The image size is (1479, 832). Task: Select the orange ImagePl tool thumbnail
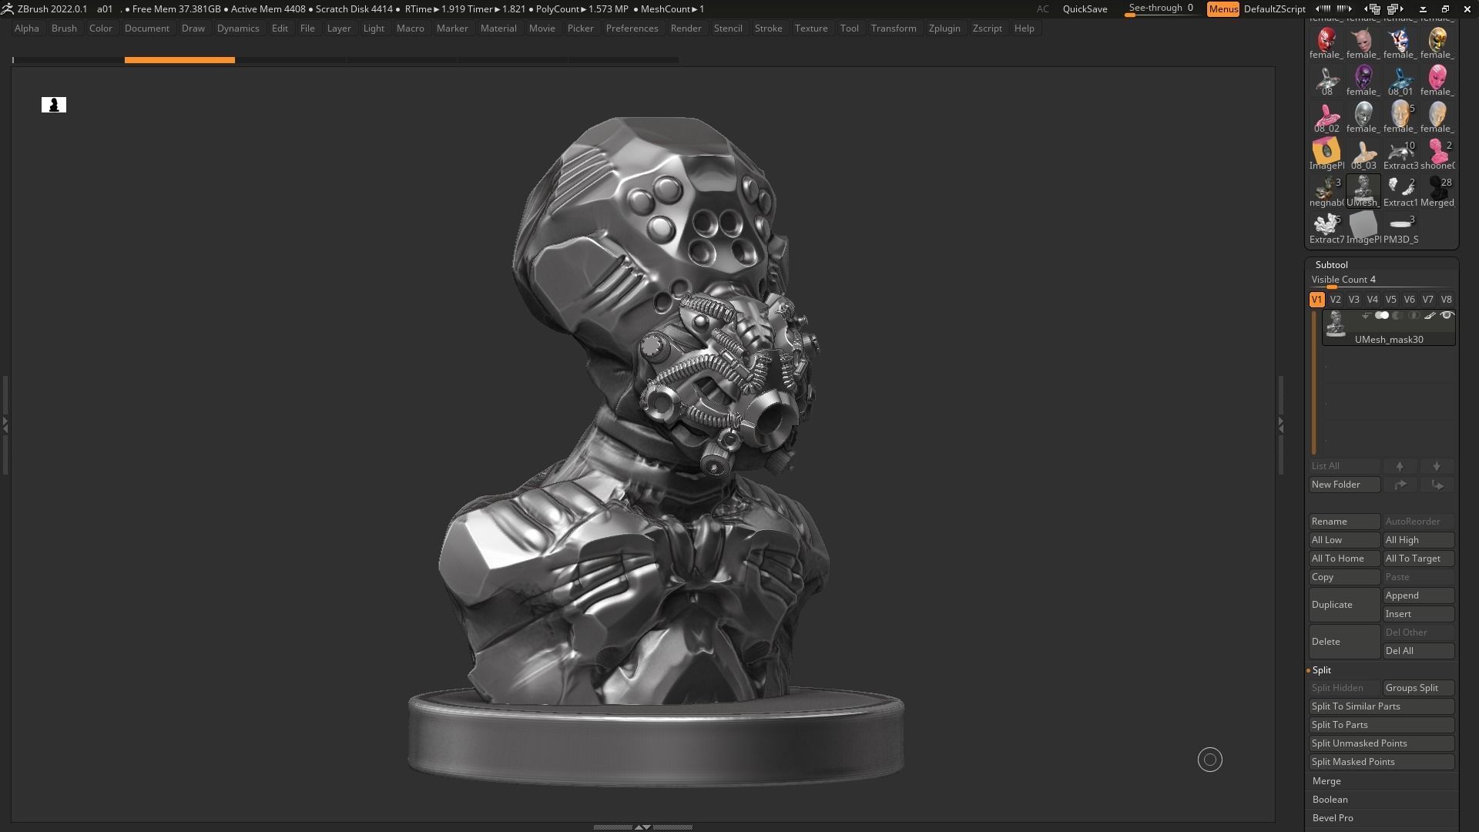tap(1326, 153)
